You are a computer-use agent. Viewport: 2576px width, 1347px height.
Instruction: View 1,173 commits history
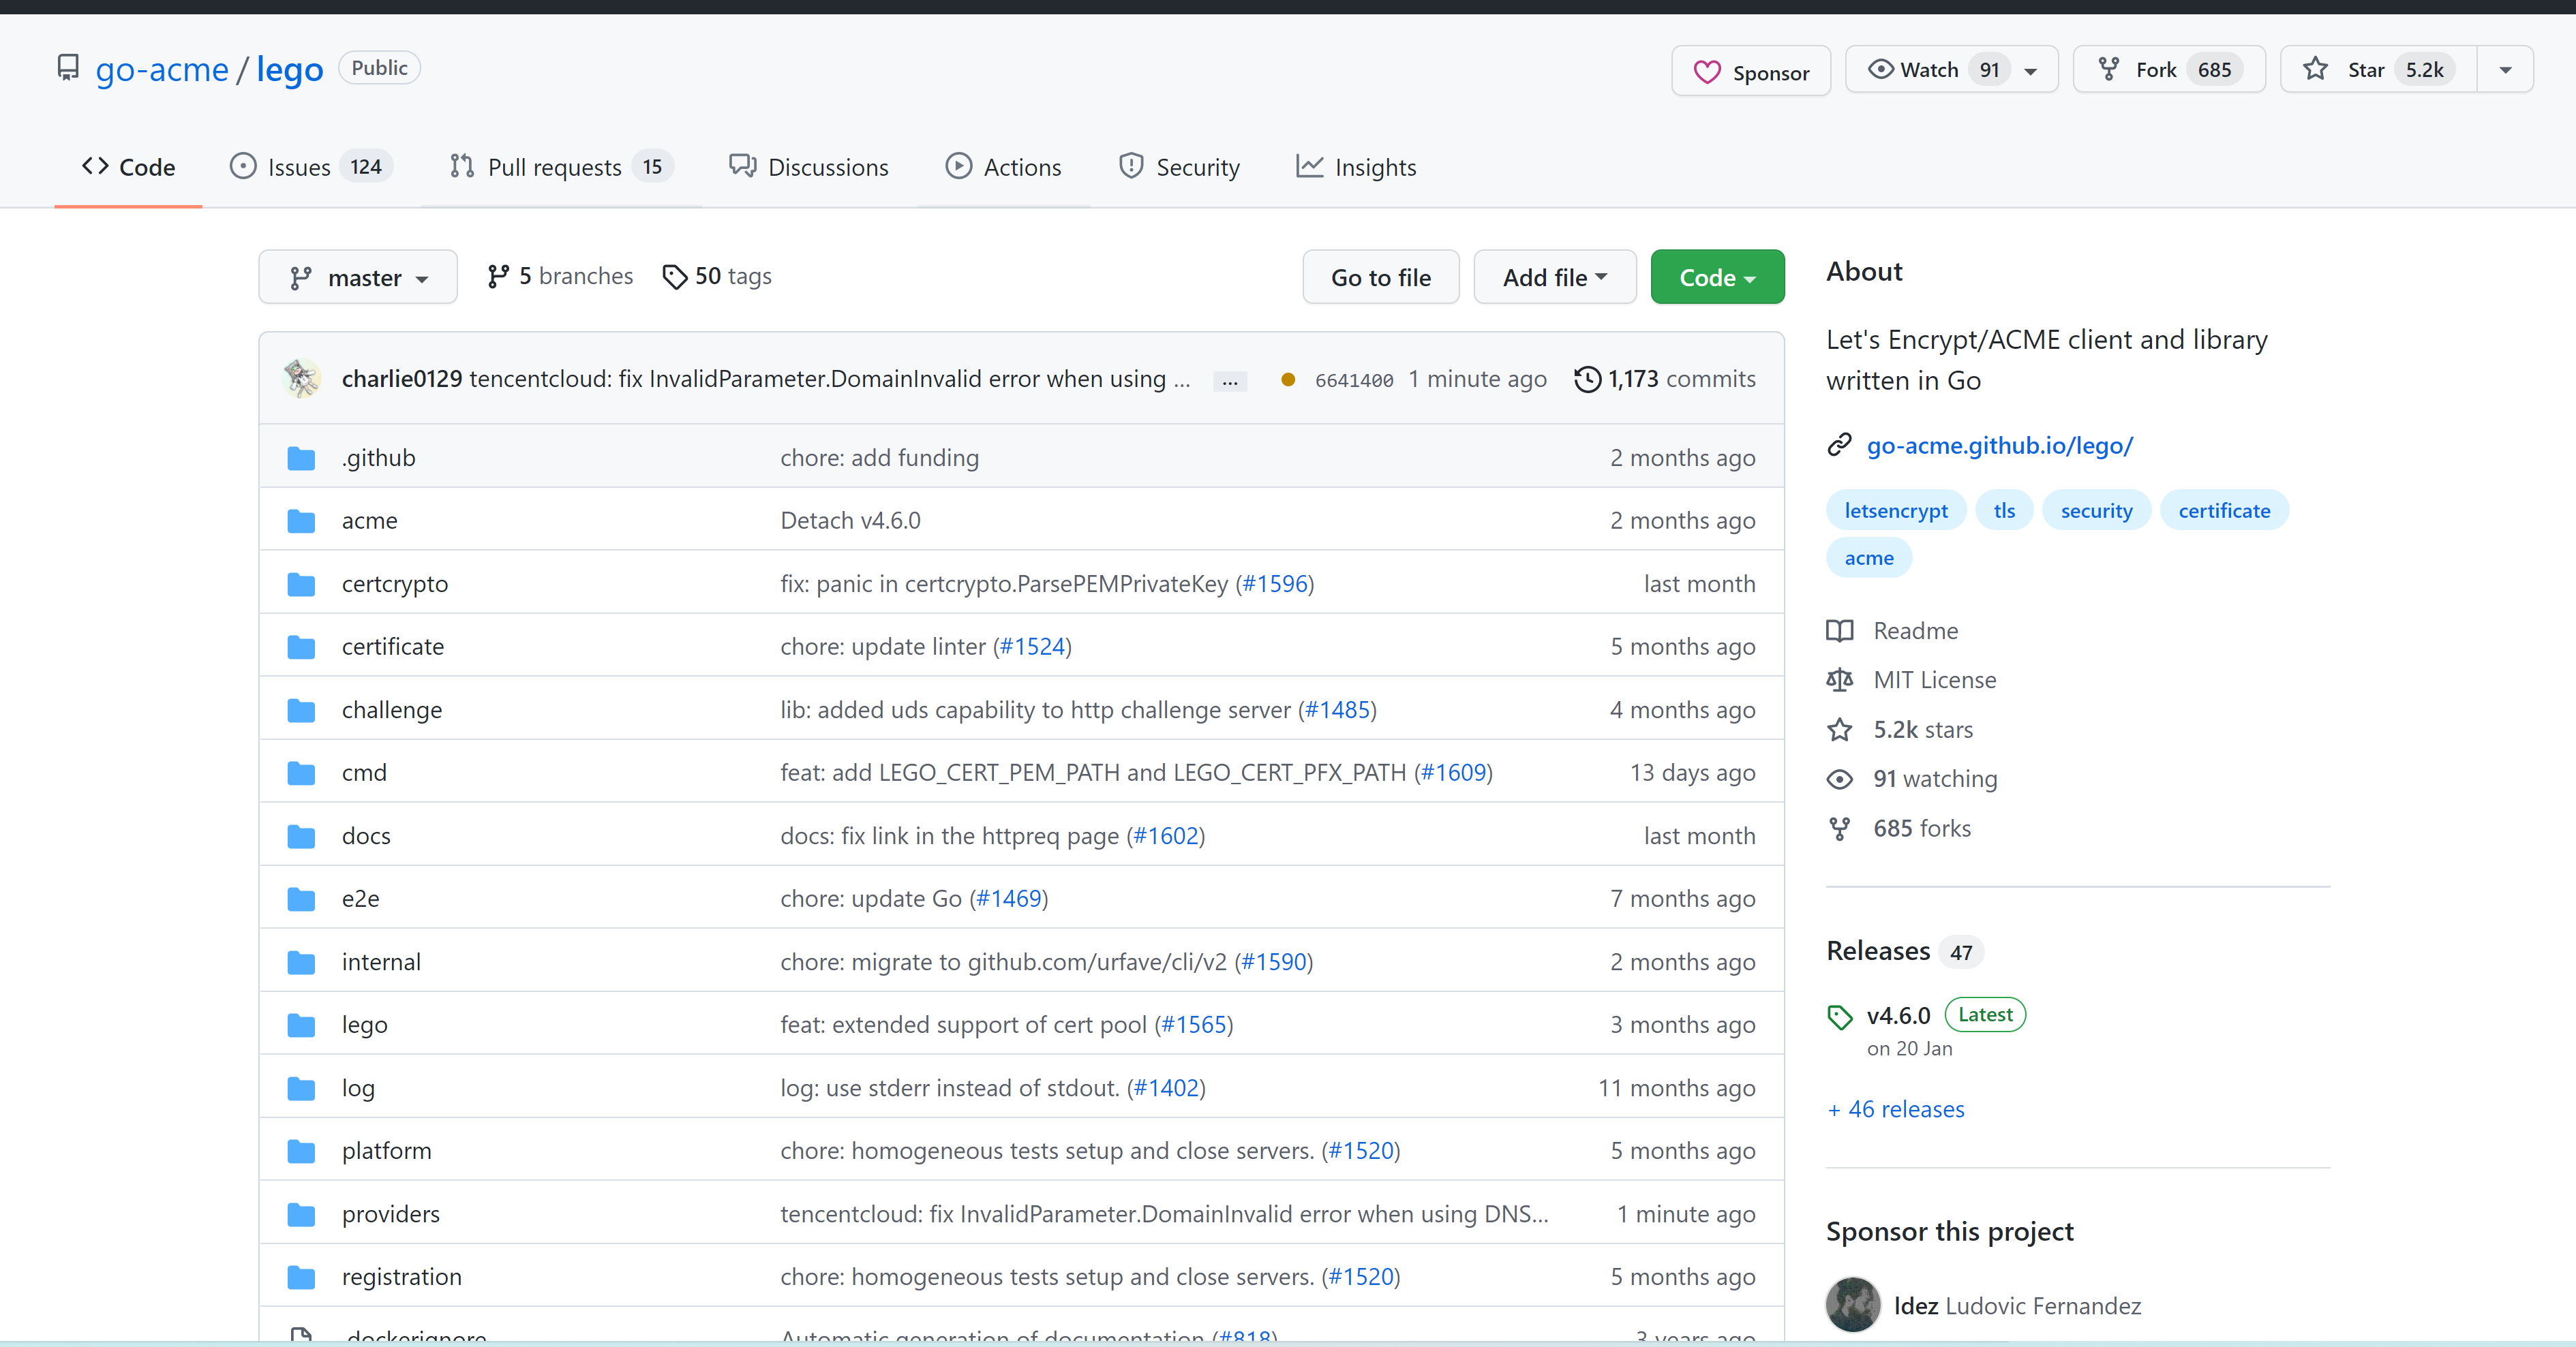(1665, 379)
